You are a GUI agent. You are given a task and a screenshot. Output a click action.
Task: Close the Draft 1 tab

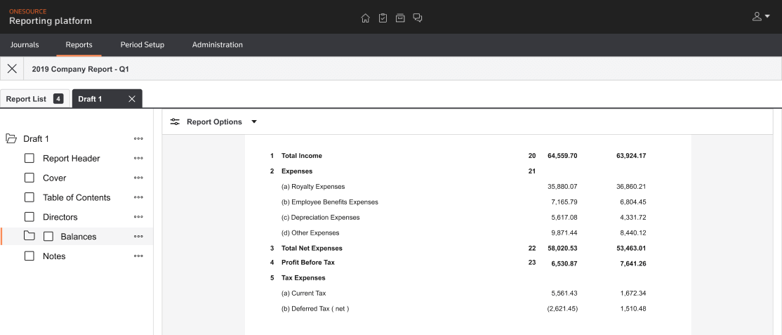coord(132,99)
